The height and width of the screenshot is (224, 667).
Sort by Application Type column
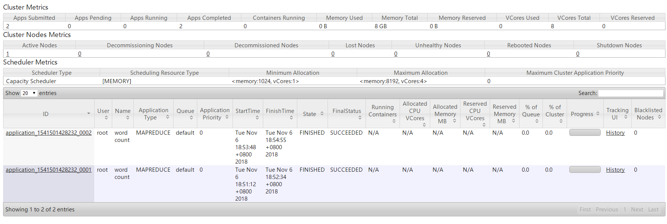click(x=167, y=117)
